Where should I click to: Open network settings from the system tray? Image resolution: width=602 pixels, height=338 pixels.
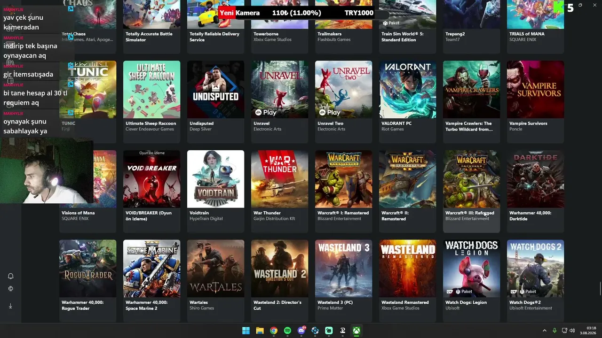[x=564, y=330]
